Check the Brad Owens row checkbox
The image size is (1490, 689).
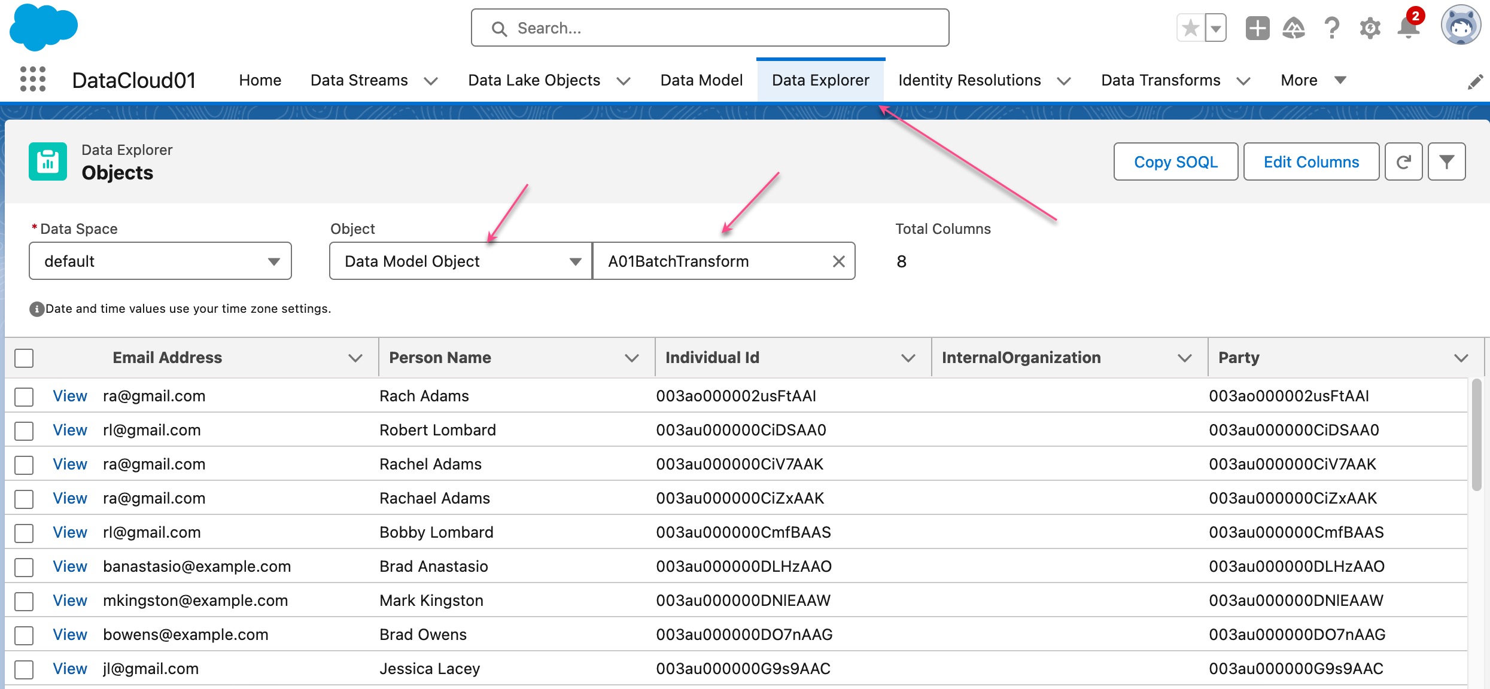click(24, 635)
